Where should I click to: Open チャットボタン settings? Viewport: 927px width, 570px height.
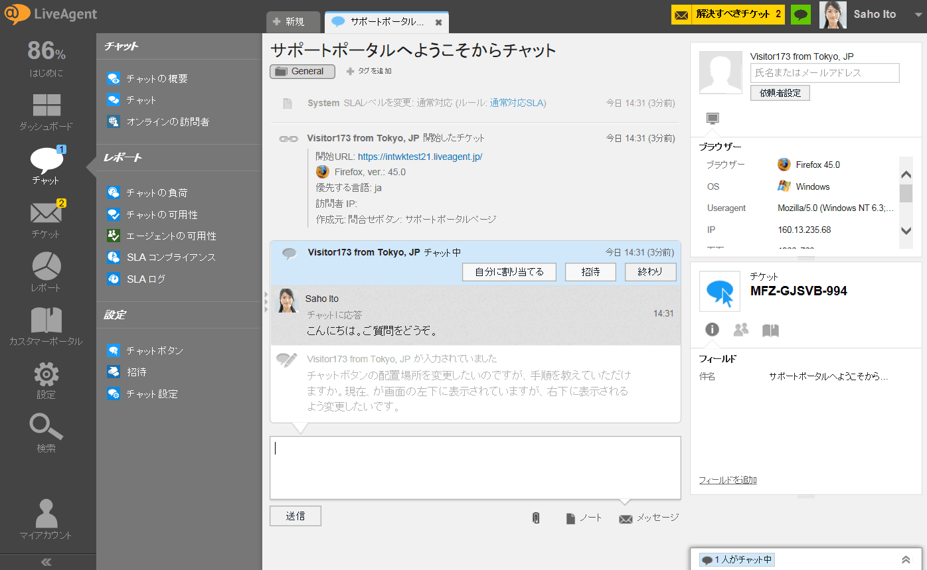(145, 350)
